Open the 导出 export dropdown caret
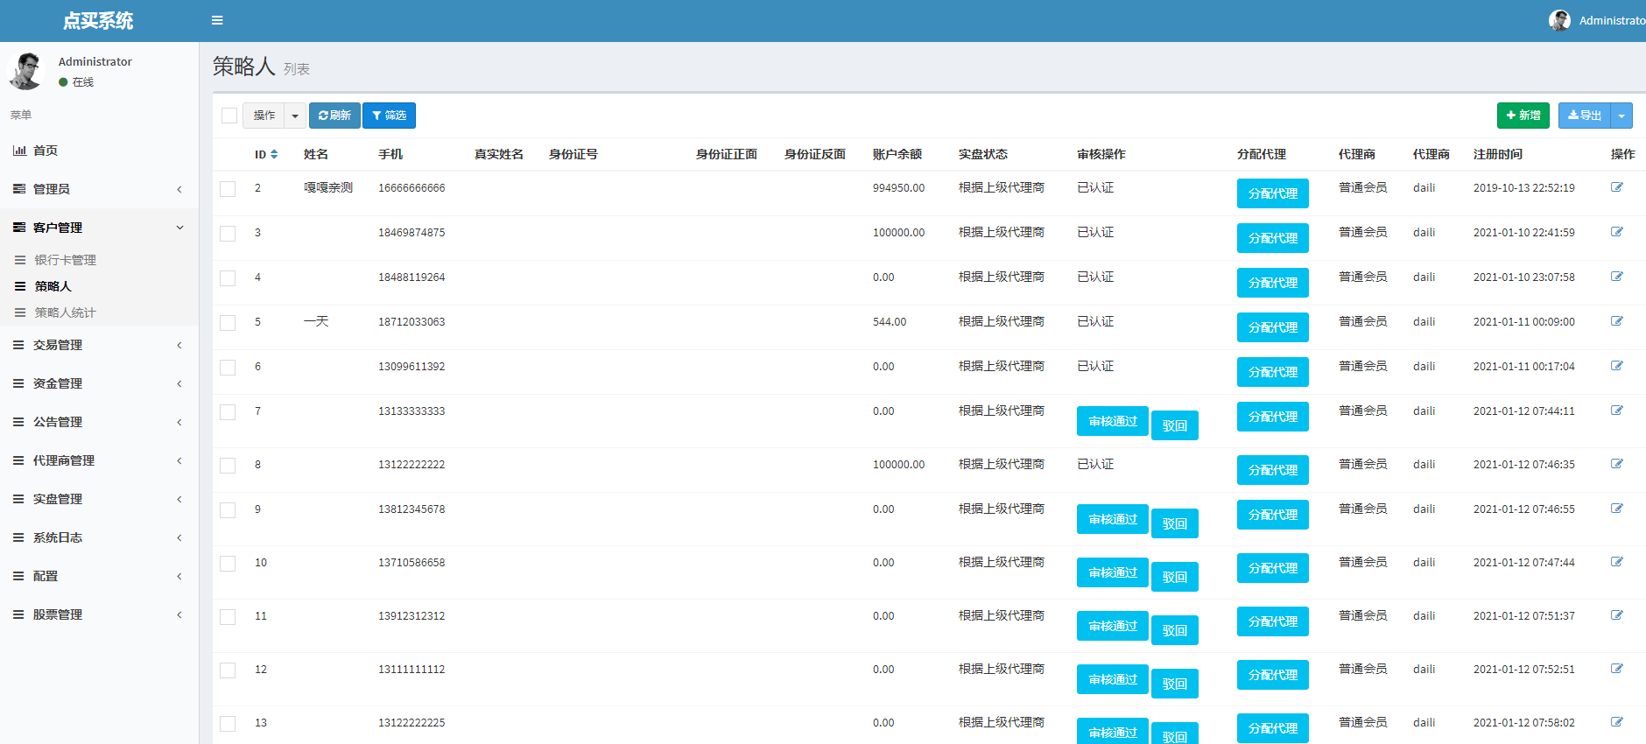 pyautogui.click(x=1621, y=116)
